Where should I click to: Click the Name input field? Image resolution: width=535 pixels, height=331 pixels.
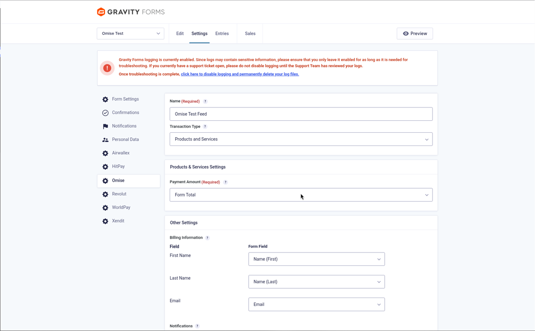[301, 114]
